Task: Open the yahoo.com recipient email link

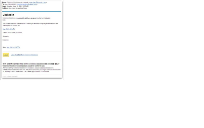Action: pos(27,4)
